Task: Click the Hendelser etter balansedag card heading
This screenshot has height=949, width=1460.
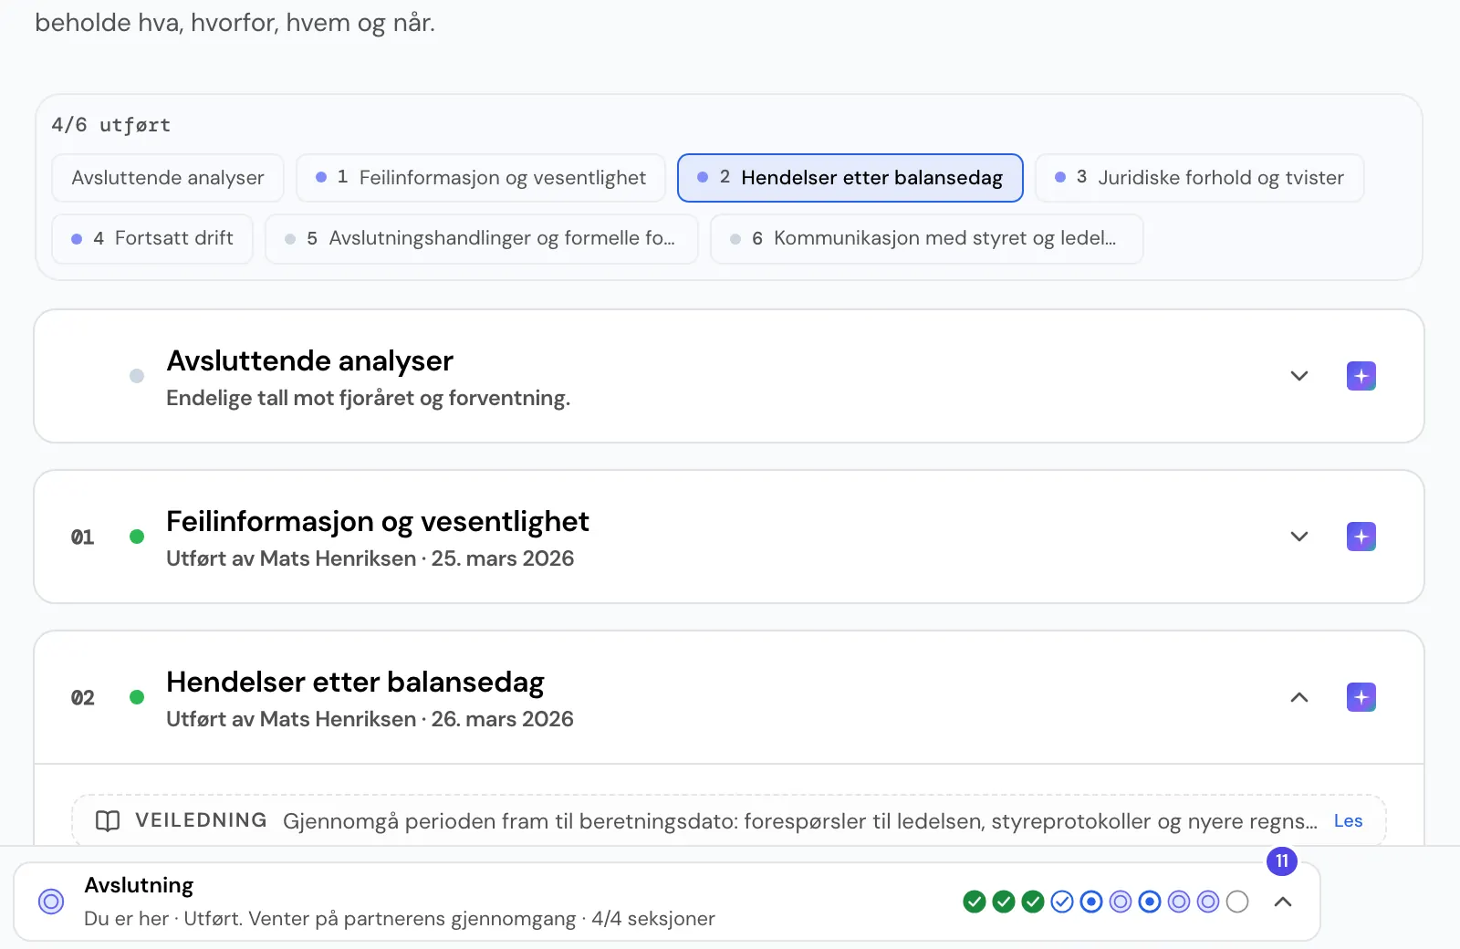Action: (355, 682)
